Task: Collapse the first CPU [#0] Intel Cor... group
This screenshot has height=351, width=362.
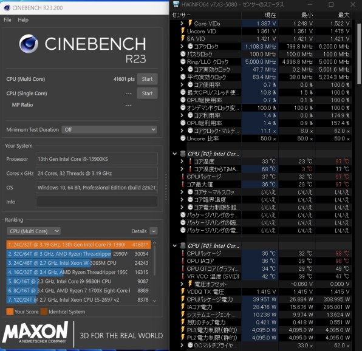Action: point(175,154)
